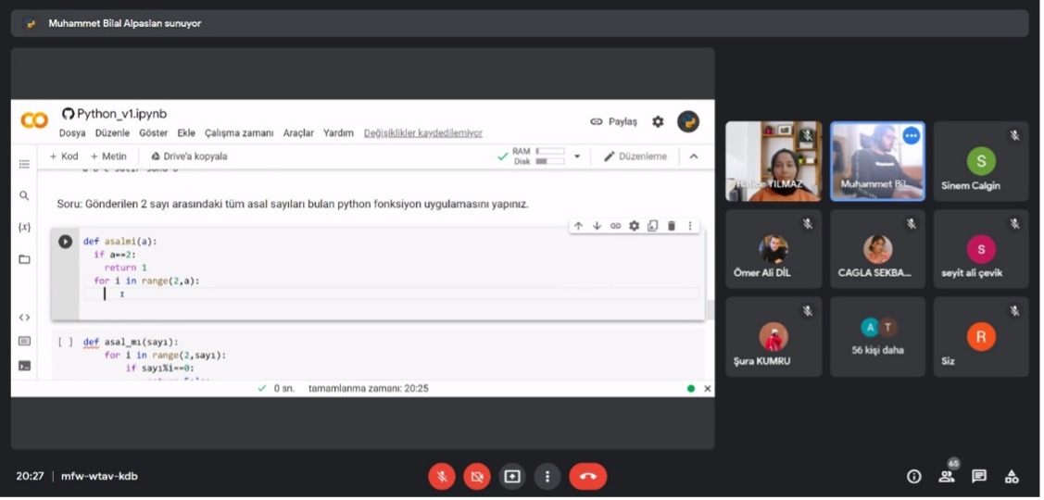Click the Drive'a kopyala button
This screenshot has width=1044, height=500.
coord(189,156)
